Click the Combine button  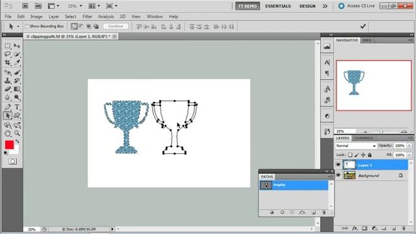pos(116,26)
